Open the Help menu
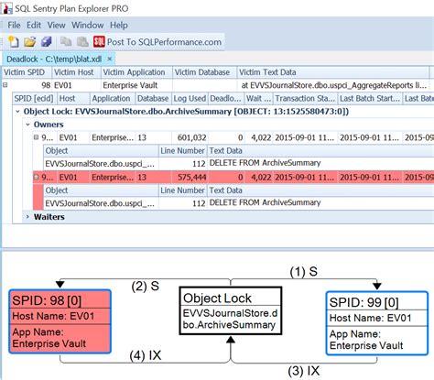Image resolution: width=434 pixels, height=380 pixels. pos(119,25)
